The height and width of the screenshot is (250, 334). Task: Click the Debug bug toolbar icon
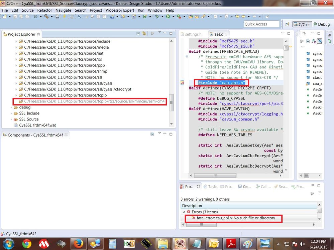[157, 16]
